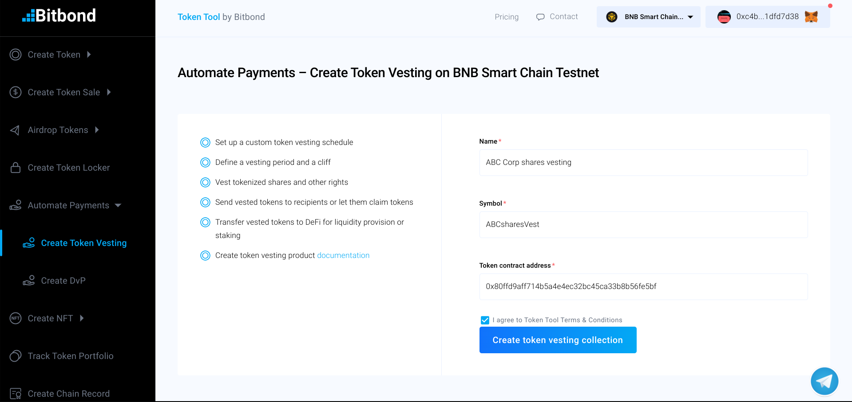Go to the Pricing page
Viewport: 852px width, 402px height.
tap(507, 17)
